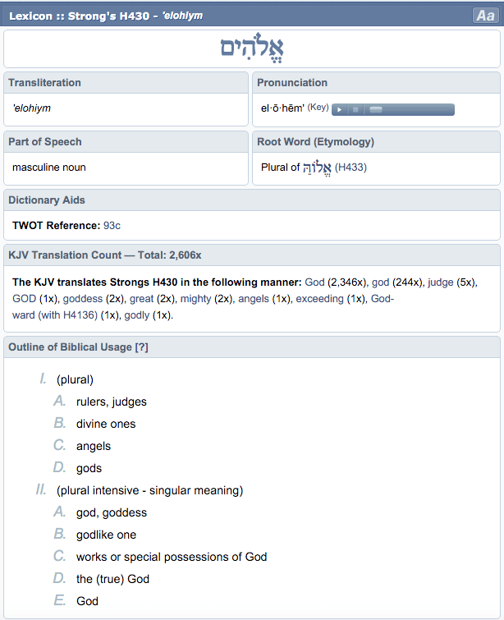The width and height of the screenshot is (504, 620).
Task: Open the "judge" translation link
Action: [x=442, y=282]
